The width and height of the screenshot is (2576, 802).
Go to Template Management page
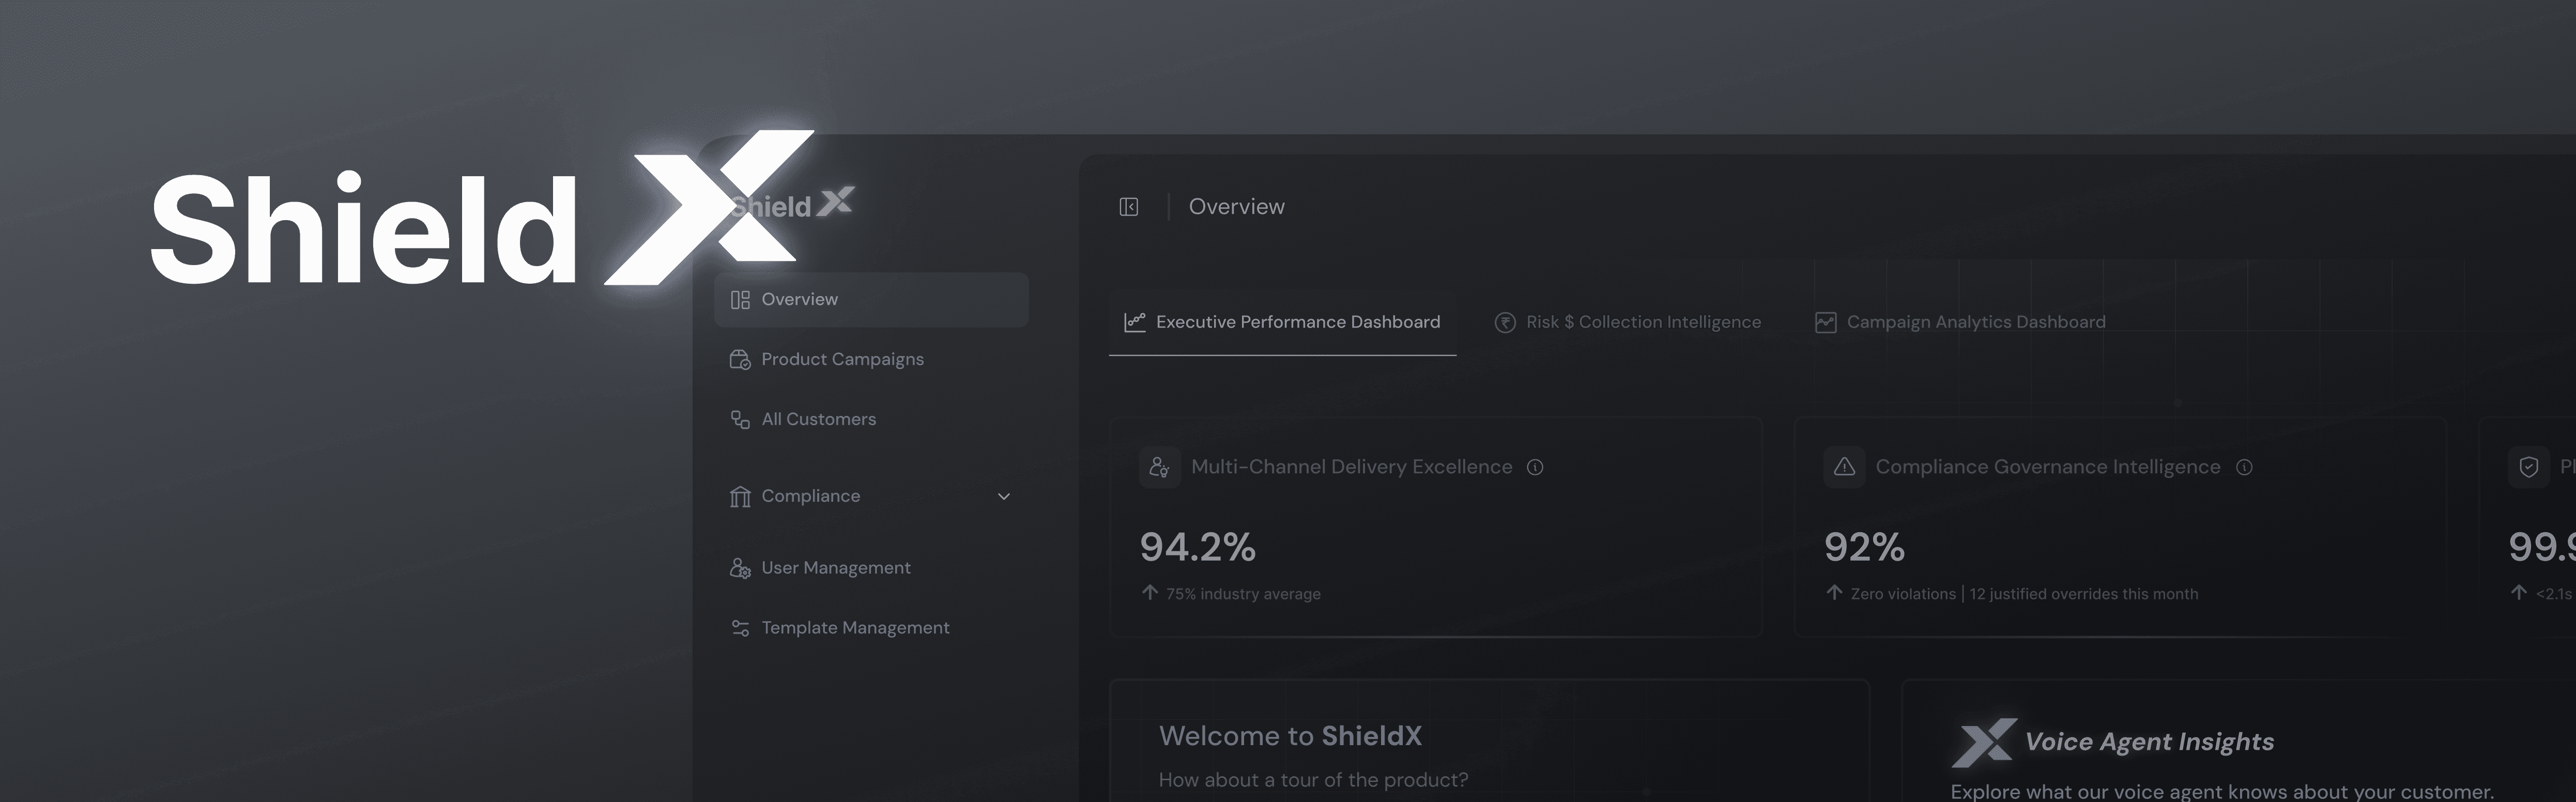[x=855, y=628]
